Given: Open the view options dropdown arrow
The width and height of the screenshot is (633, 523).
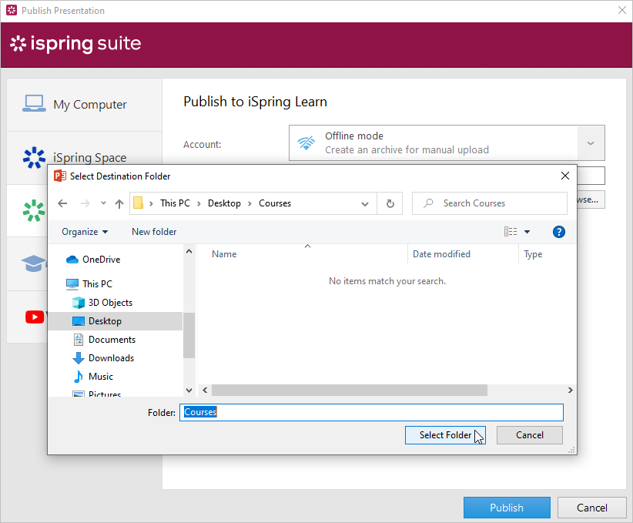Looking at the screenshot, I should coord(527,232).
